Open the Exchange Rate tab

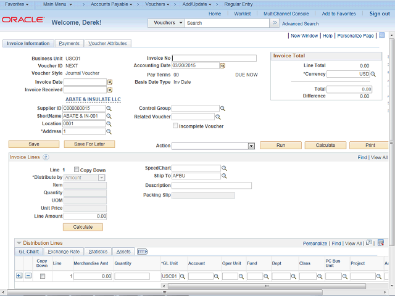pos(64,252)
